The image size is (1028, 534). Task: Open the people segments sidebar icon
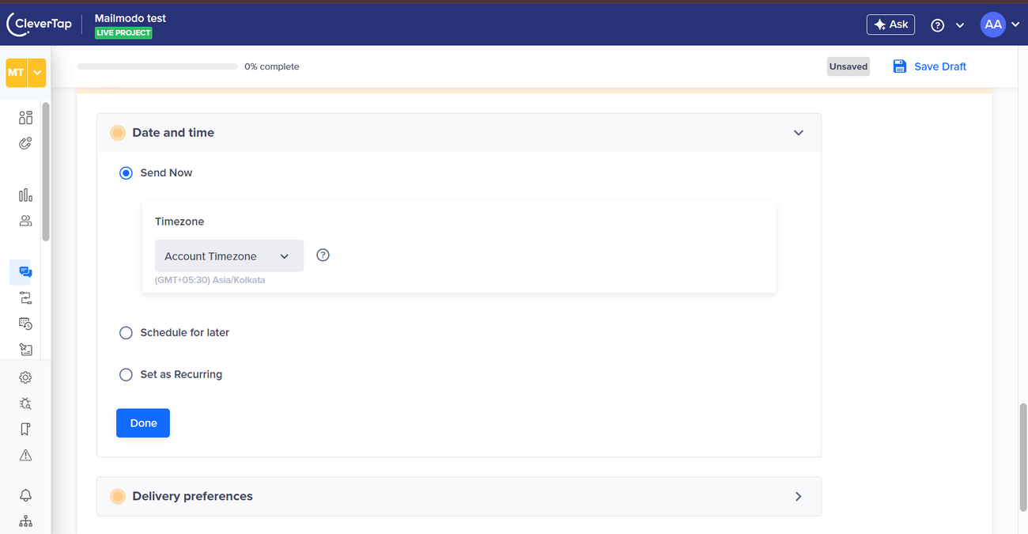[25, 221]
